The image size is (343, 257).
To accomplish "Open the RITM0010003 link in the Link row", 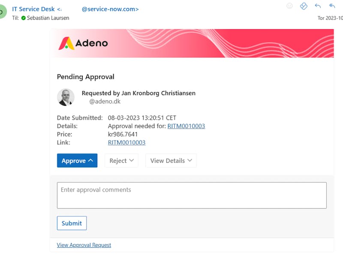I will coord(126,142).
